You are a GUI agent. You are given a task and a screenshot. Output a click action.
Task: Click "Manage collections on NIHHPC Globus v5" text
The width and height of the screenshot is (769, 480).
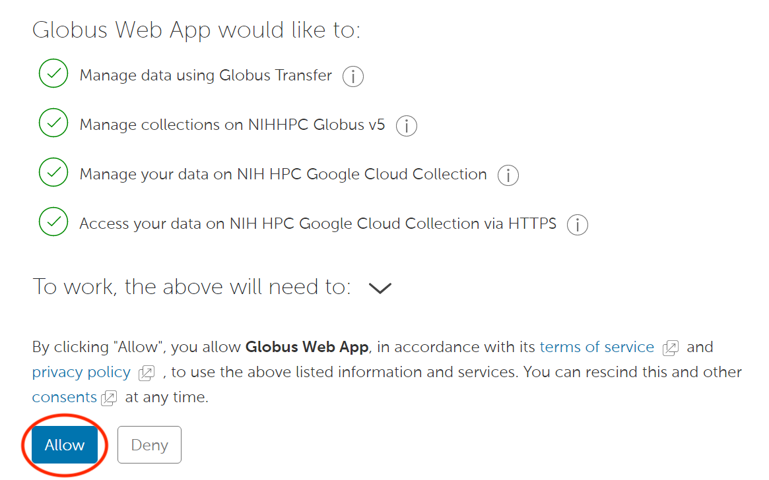point(232,125)
